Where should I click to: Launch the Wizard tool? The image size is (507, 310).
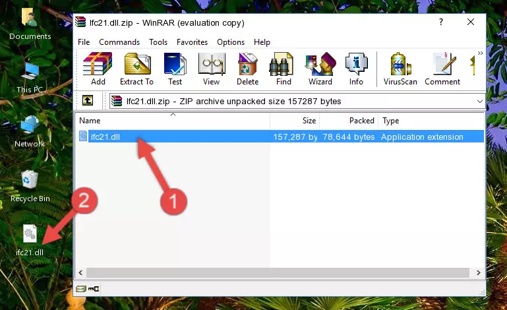tap(320, 69)
